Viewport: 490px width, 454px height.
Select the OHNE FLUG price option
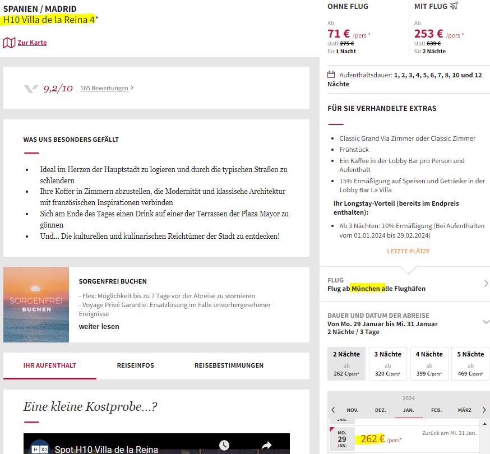tap(364, 29)
